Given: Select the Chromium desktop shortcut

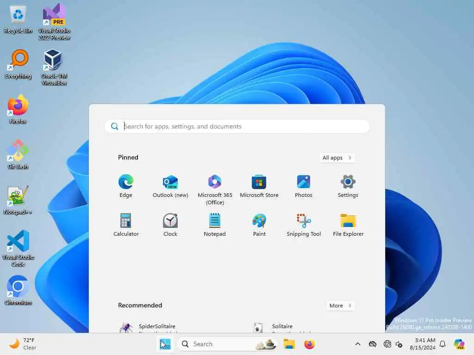Looking at the screenshot, I should [x=18, y=290].
